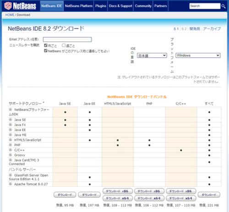This screenshot has width=229, height=212.
Task: Click the search magnifier icon
Action: click(x=224, y=6)
